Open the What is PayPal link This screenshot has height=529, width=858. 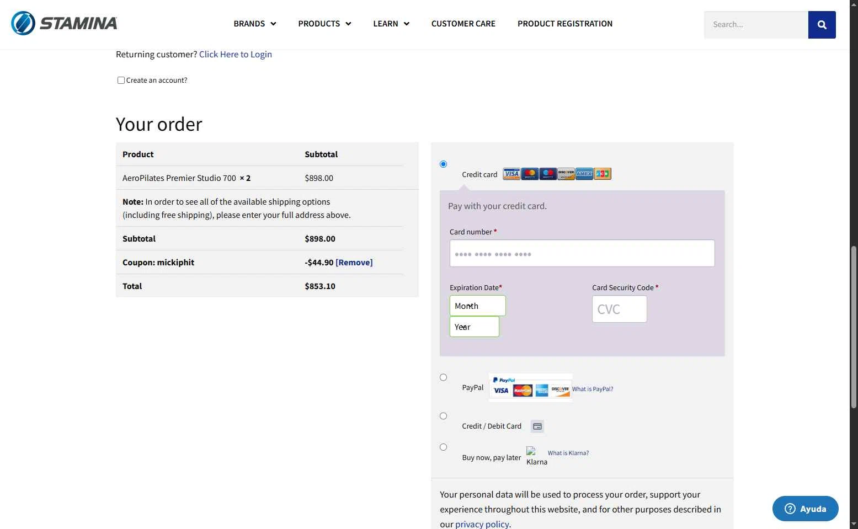tap(593, 389)
